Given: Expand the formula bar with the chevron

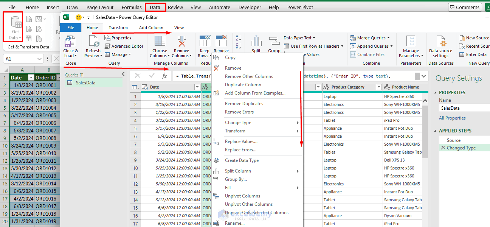Looking at the screenshot, I should 424,76.
